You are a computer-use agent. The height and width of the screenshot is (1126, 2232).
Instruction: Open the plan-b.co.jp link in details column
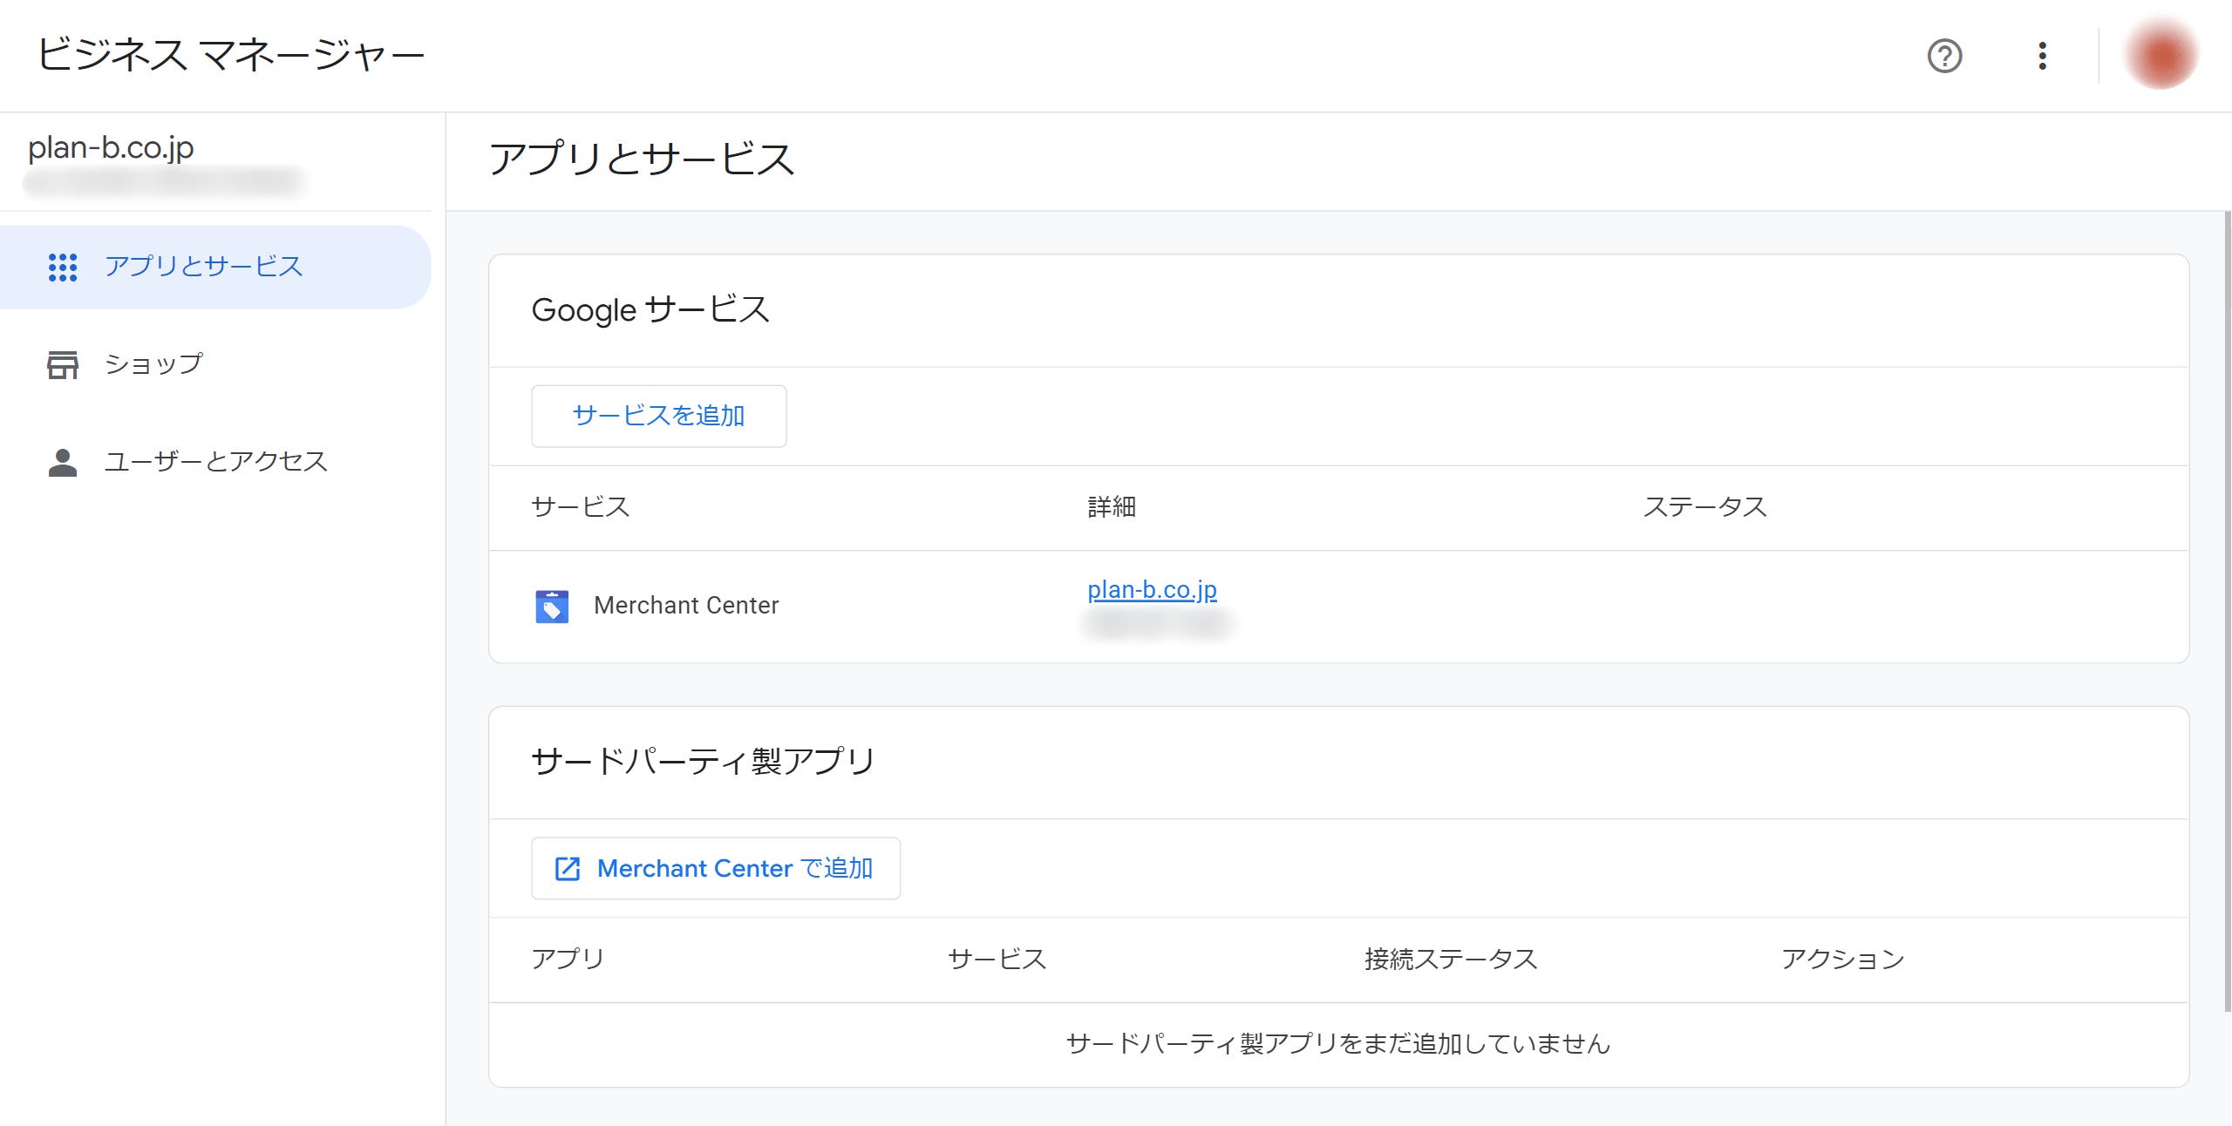pyautogui.click(x=1152, y=590)
